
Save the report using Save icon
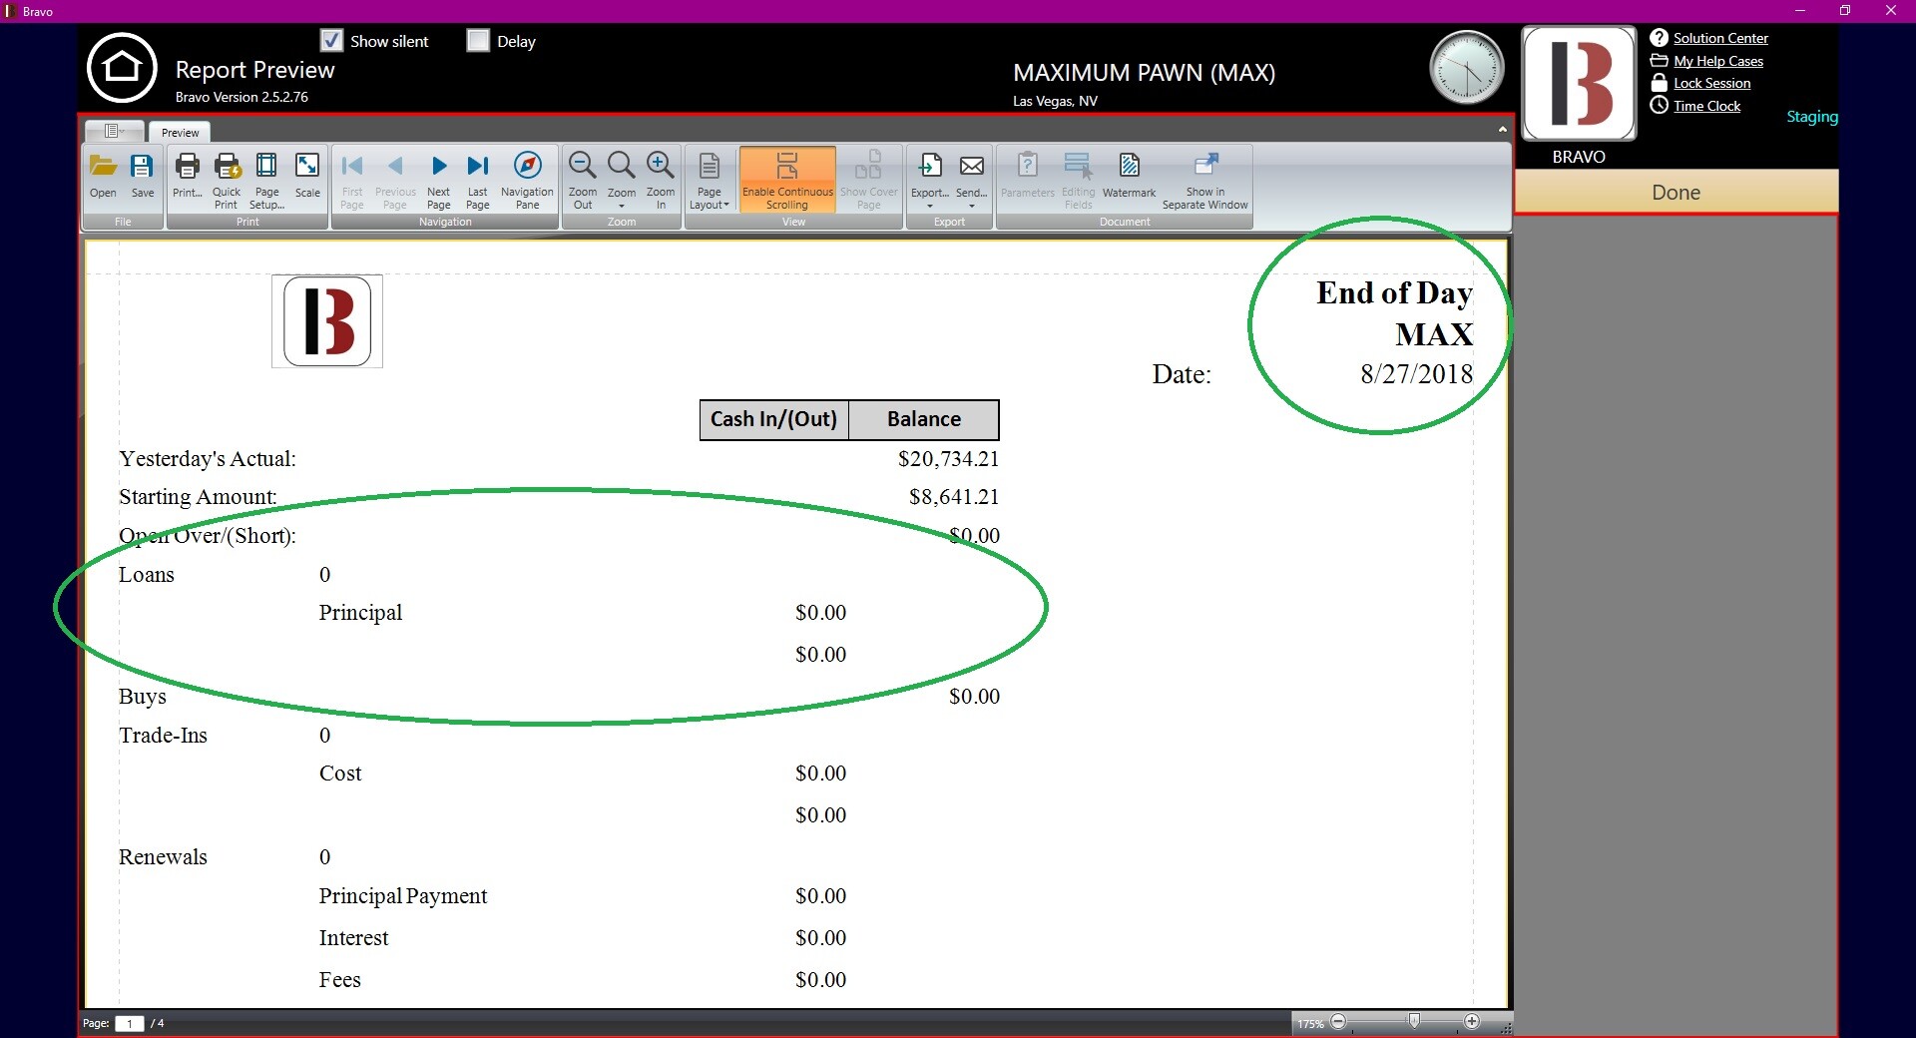(143, 178)
